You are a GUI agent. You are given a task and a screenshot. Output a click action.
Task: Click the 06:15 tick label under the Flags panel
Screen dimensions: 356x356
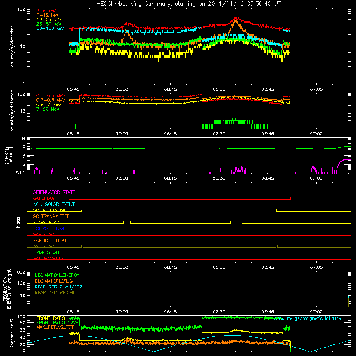170,267
